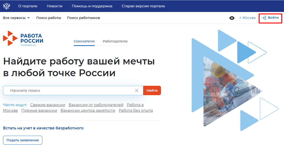Click the construction worker hero image
Image resolution: width=284 pixels, height=150 pixels.
coord(232,91)
